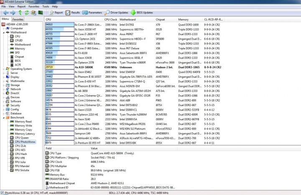Image resolution: width=301 pixels, height=195 pixels.
Task: Expand the Network tree node
Action: click(3, 89)
